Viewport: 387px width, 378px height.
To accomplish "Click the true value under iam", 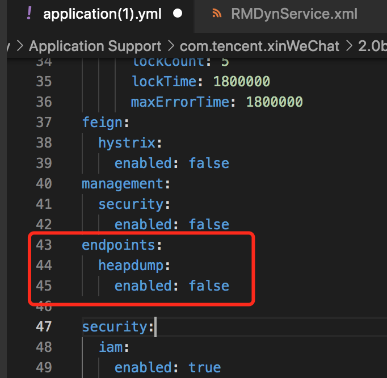I will point(204,368).
